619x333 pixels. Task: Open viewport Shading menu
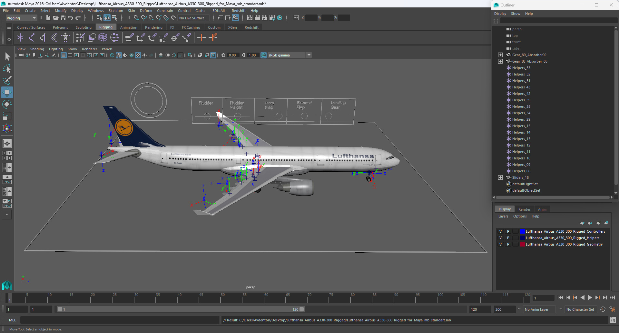pyautogui.click(x=37, y=49)
